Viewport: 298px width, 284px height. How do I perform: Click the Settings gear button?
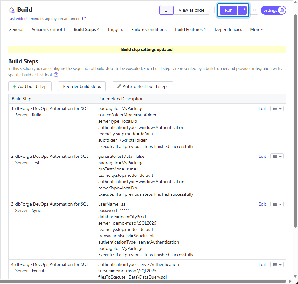tap(273, 10)
